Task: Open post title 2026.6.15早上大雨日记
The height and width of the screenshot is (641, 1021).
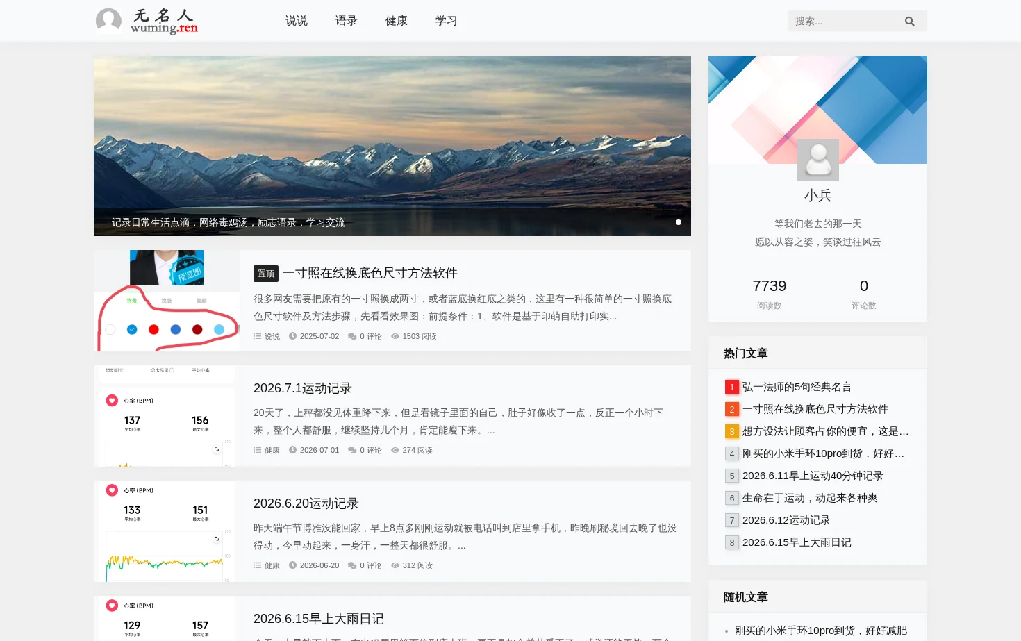Action: [x=319, y=619]
